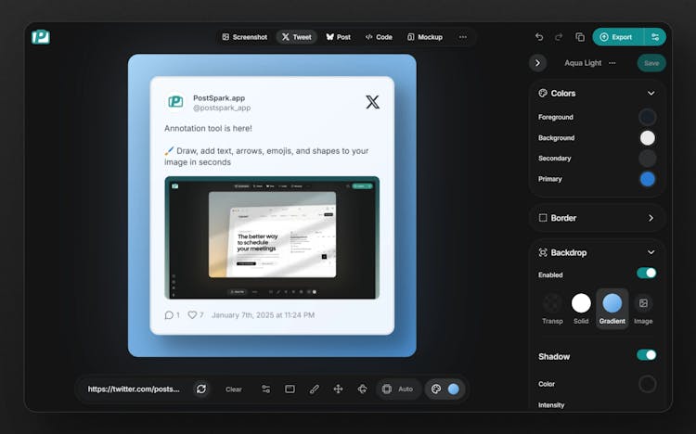Click the reply bubble icon on tweet
The height and width of the screenshot is (434, 696).
click(169, 315)
